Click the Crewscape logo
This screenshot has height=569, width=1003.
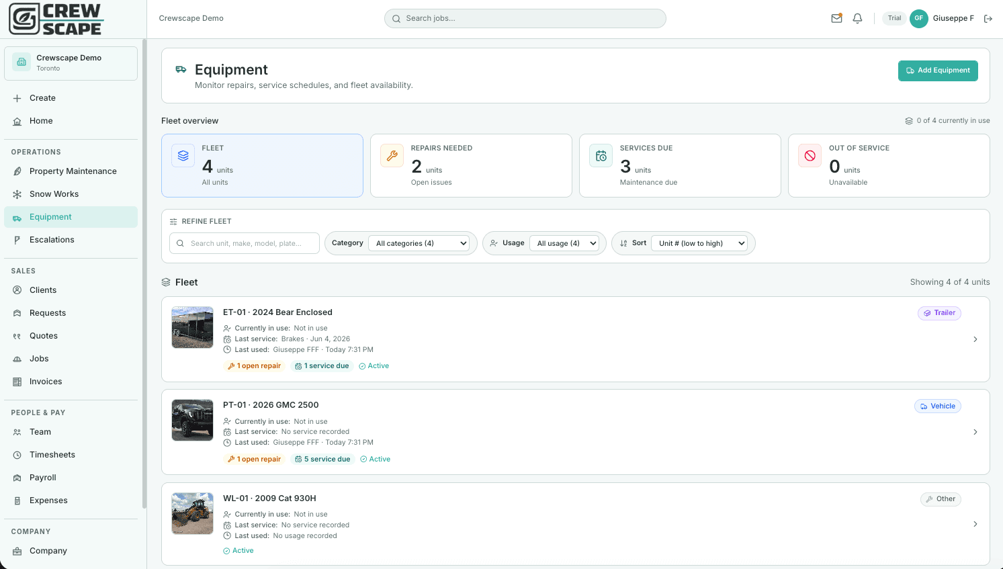[x=55, y=19]
